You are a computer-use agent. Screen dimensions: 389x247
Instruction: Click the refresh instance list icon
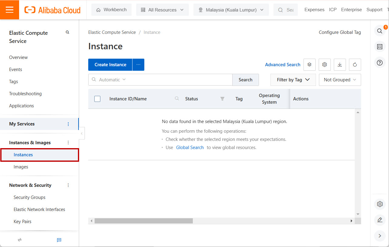pyautogui.click(x=355, y=65)
